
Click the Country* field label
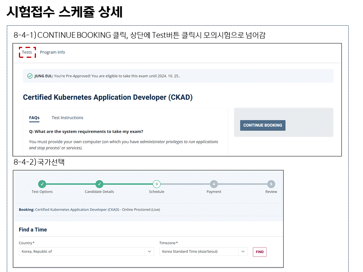(26, 243)
